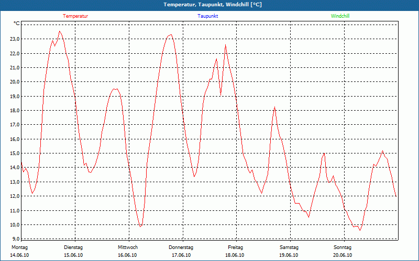Click the date 17.06.10
The height and width of the screenshot is (261, 419).
pyautogui.click(x=181, y=255)
